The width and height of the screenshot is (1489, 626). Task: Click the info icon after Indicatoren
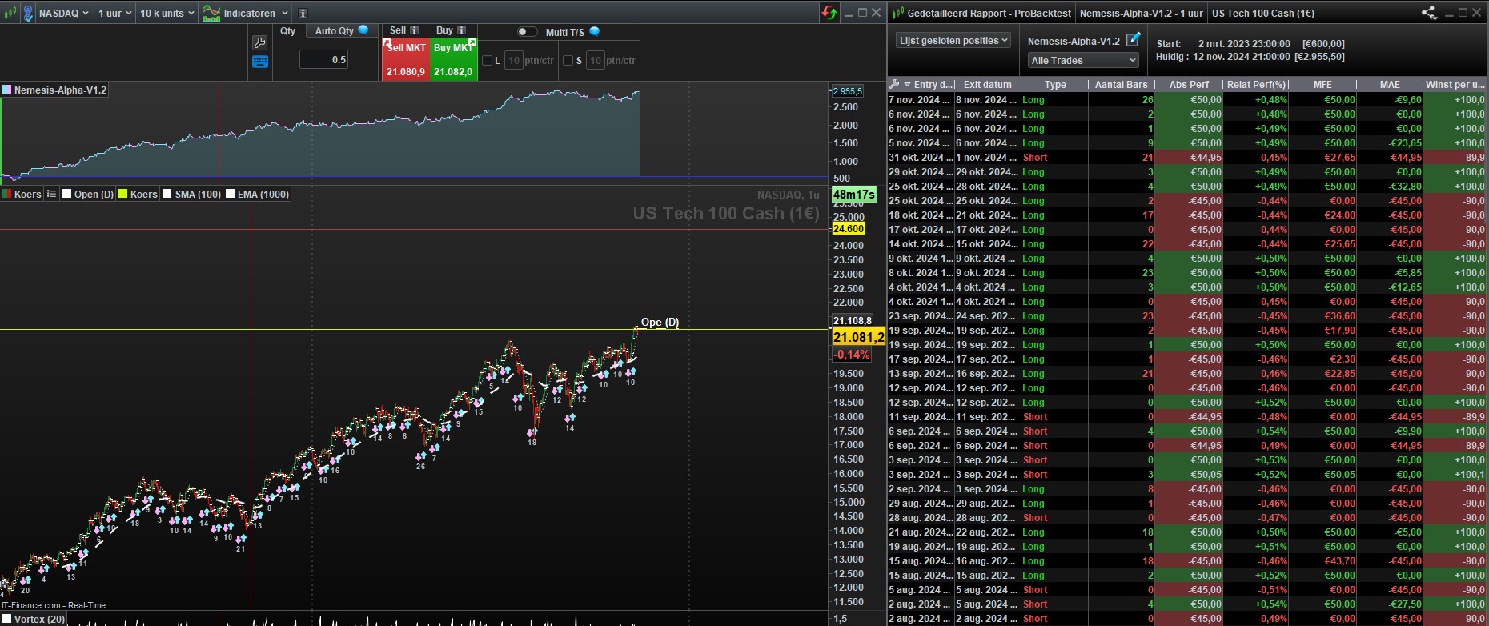click(x=303, y=13)
